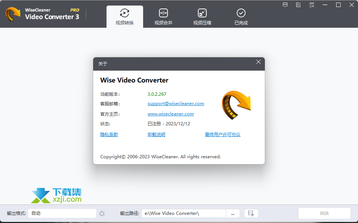Browse output path with the ... button
358x223 pixels.
pyautogui.click(x=233, y=213)
